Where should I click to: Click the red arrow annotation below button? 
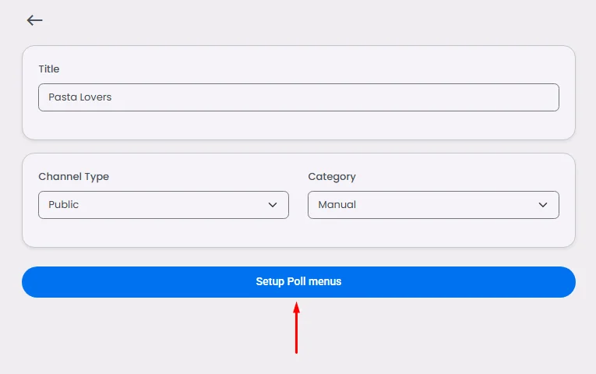[296, 327]
